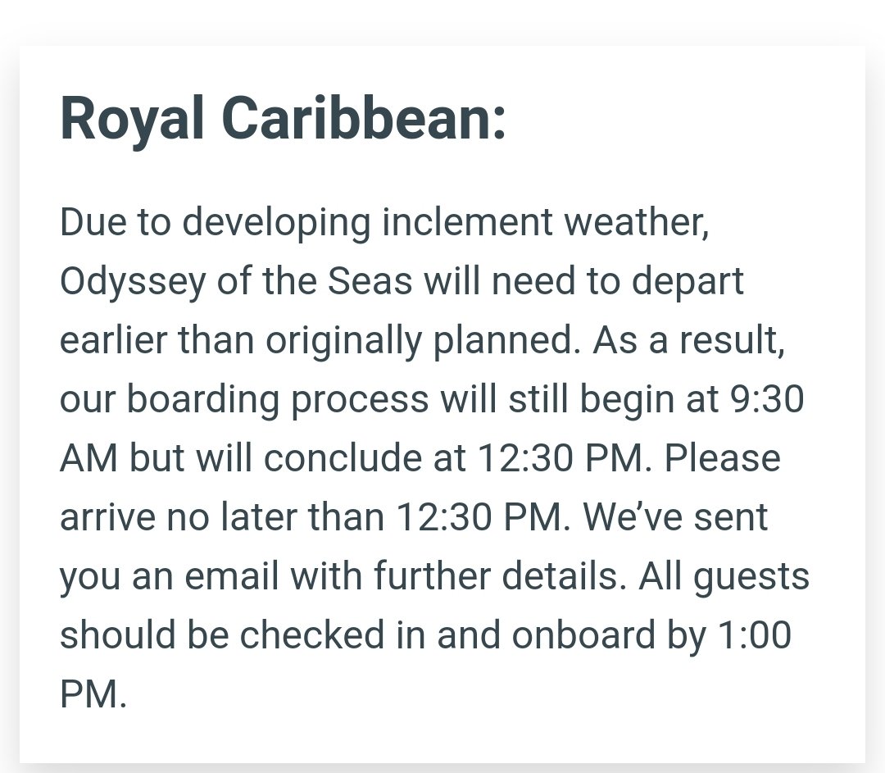Click the "Royal Caribbean:" heading
The image size is (885, 773).
point(283,119)
